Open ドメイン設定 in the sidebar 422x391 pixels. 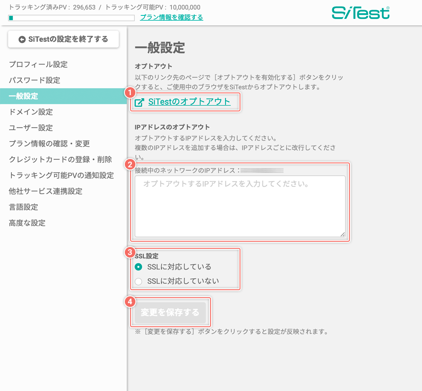pos(31,112)
